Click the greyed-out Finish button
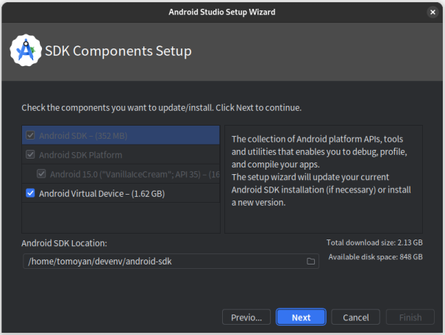The image size is (445, 335). (410, 317)
